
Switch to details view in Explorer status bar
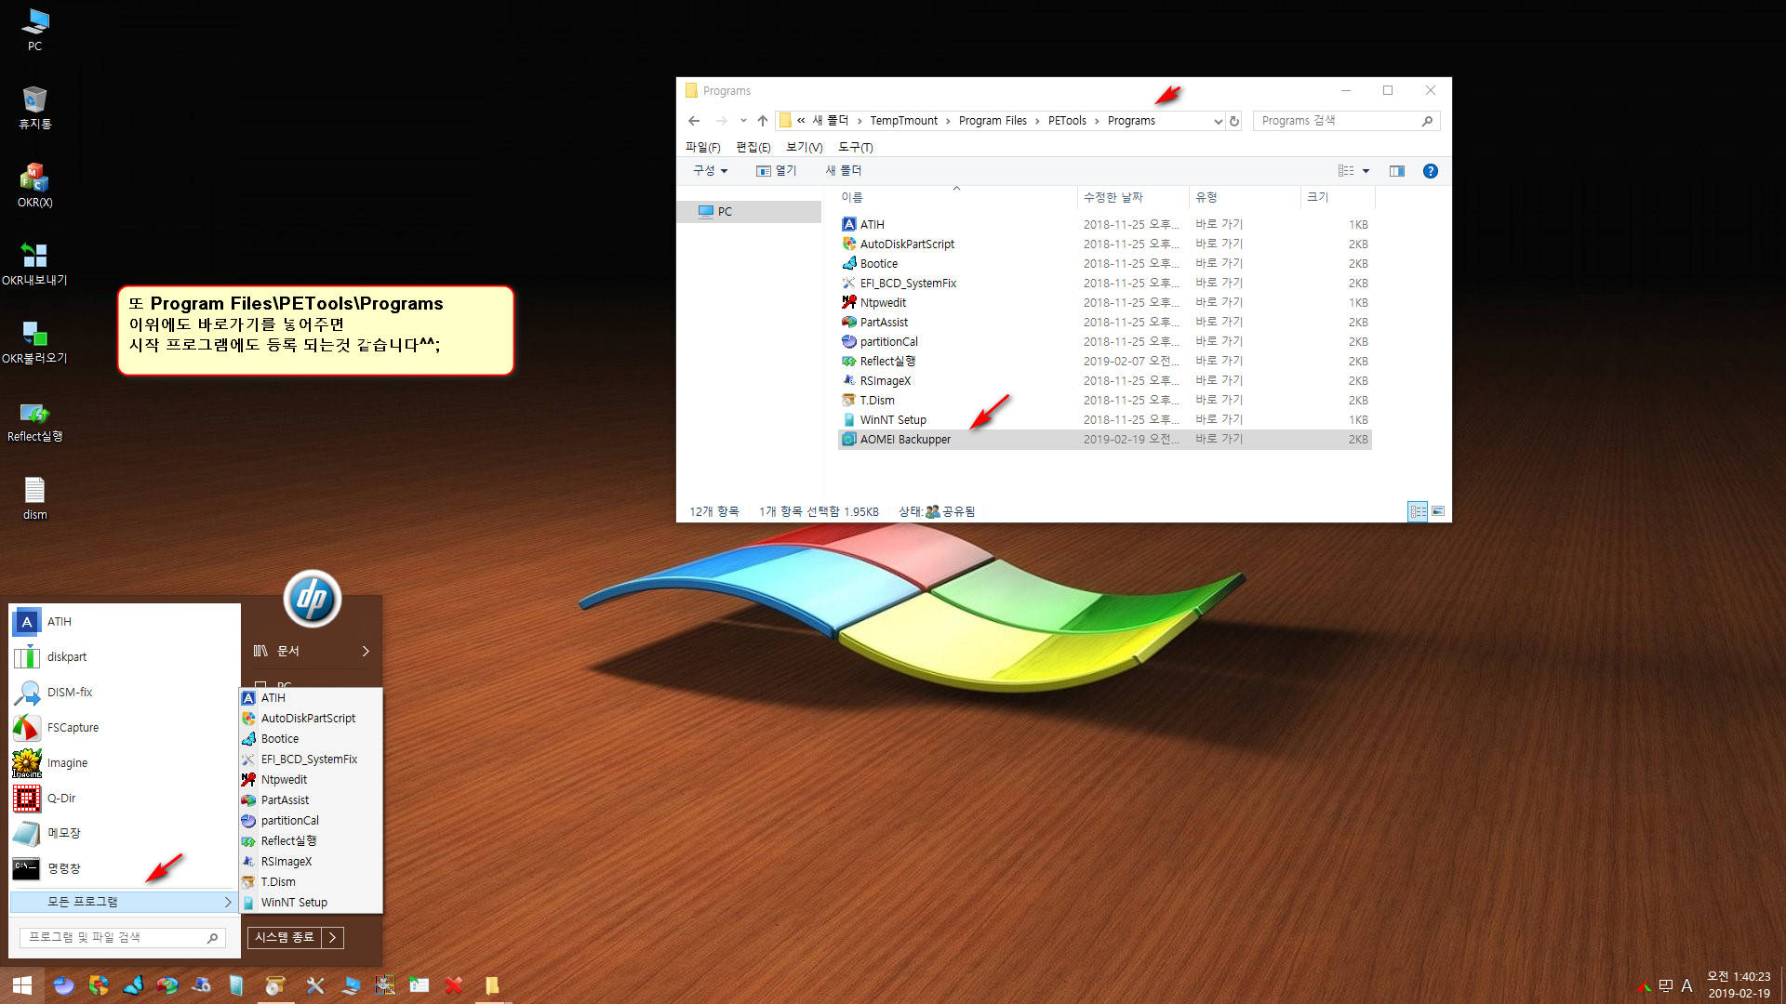tap(1418, 511)
